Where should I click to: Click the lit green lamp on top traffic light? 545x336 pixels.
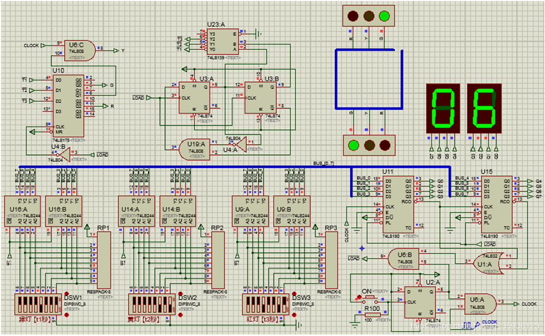(x=385, y=16)
